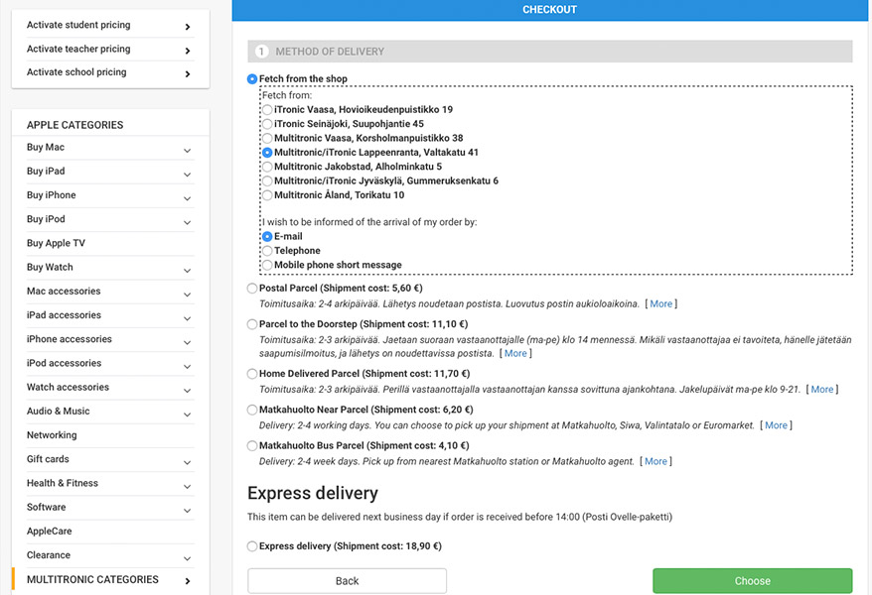The height and width of the screenshot is (595, 872).
Task: Open More link for Home Delivered Parcel
Action: click(x=822, y=390)
